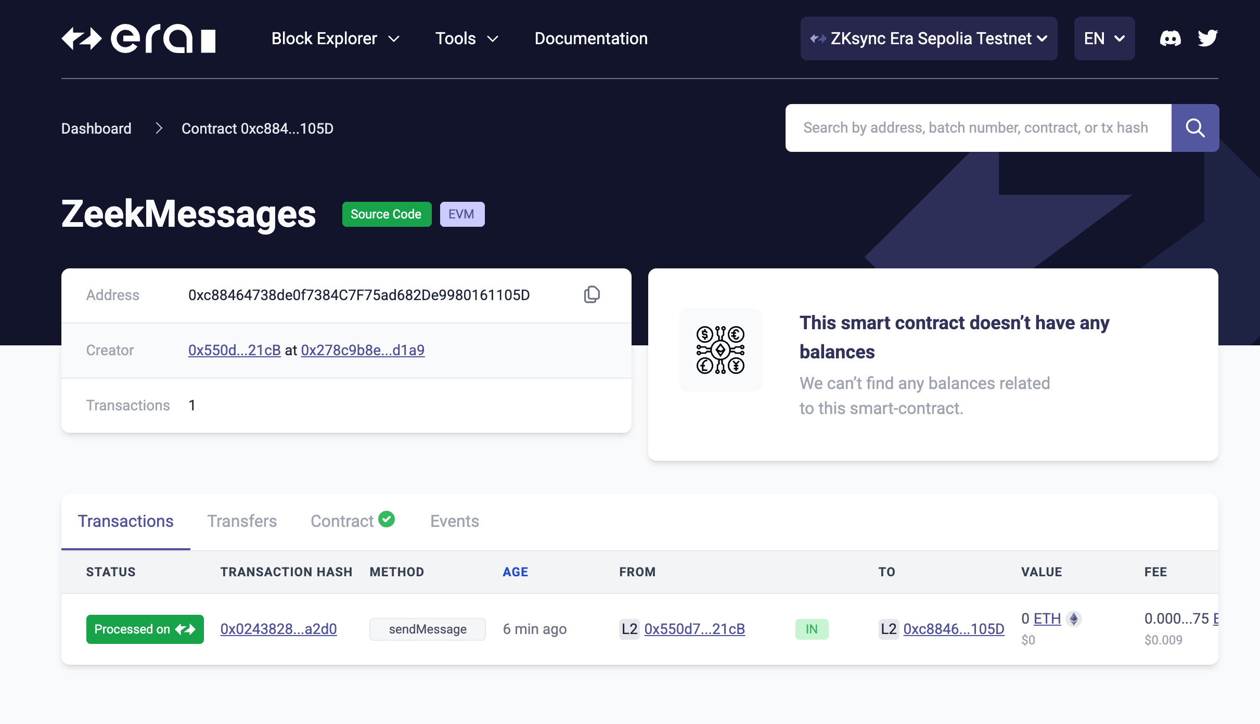Image resolution: width=1260 pixels, height=724 pixels.
Task: Click inside the search input field
Action: pos(978,127)
